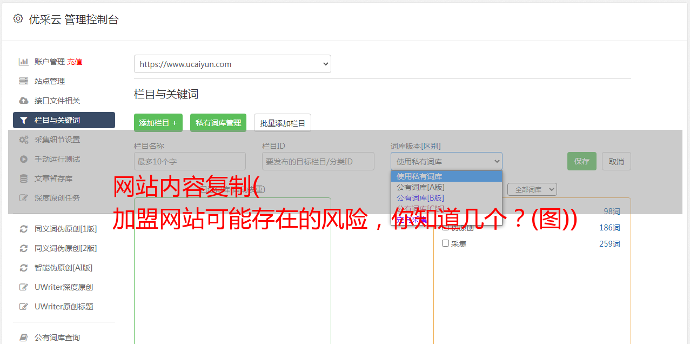Screen dimensions: 690x344
Task: Open 智能伪原创[AI版] in the sidebar
Action: pos(64,268)
